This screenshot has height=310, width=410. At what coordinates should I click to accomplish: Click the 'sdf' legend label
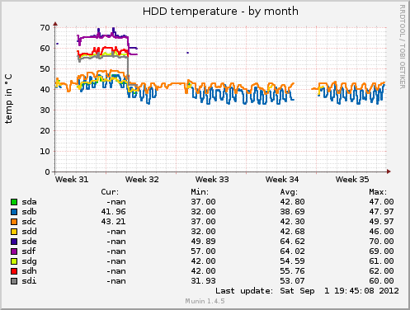[x=29, y=251]
